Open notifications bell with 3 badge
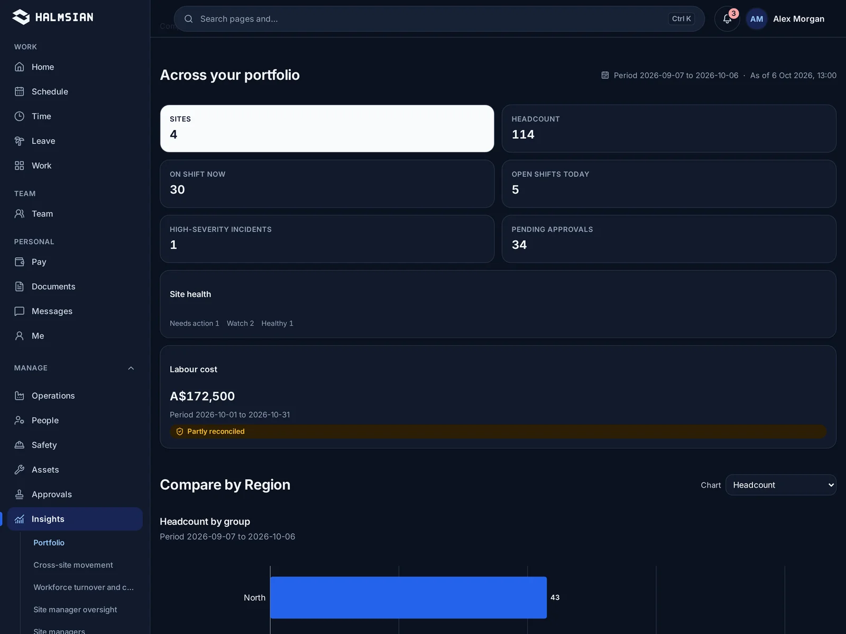Image resolution: width=846 pixels, height=634 pixels. (727, 19)
